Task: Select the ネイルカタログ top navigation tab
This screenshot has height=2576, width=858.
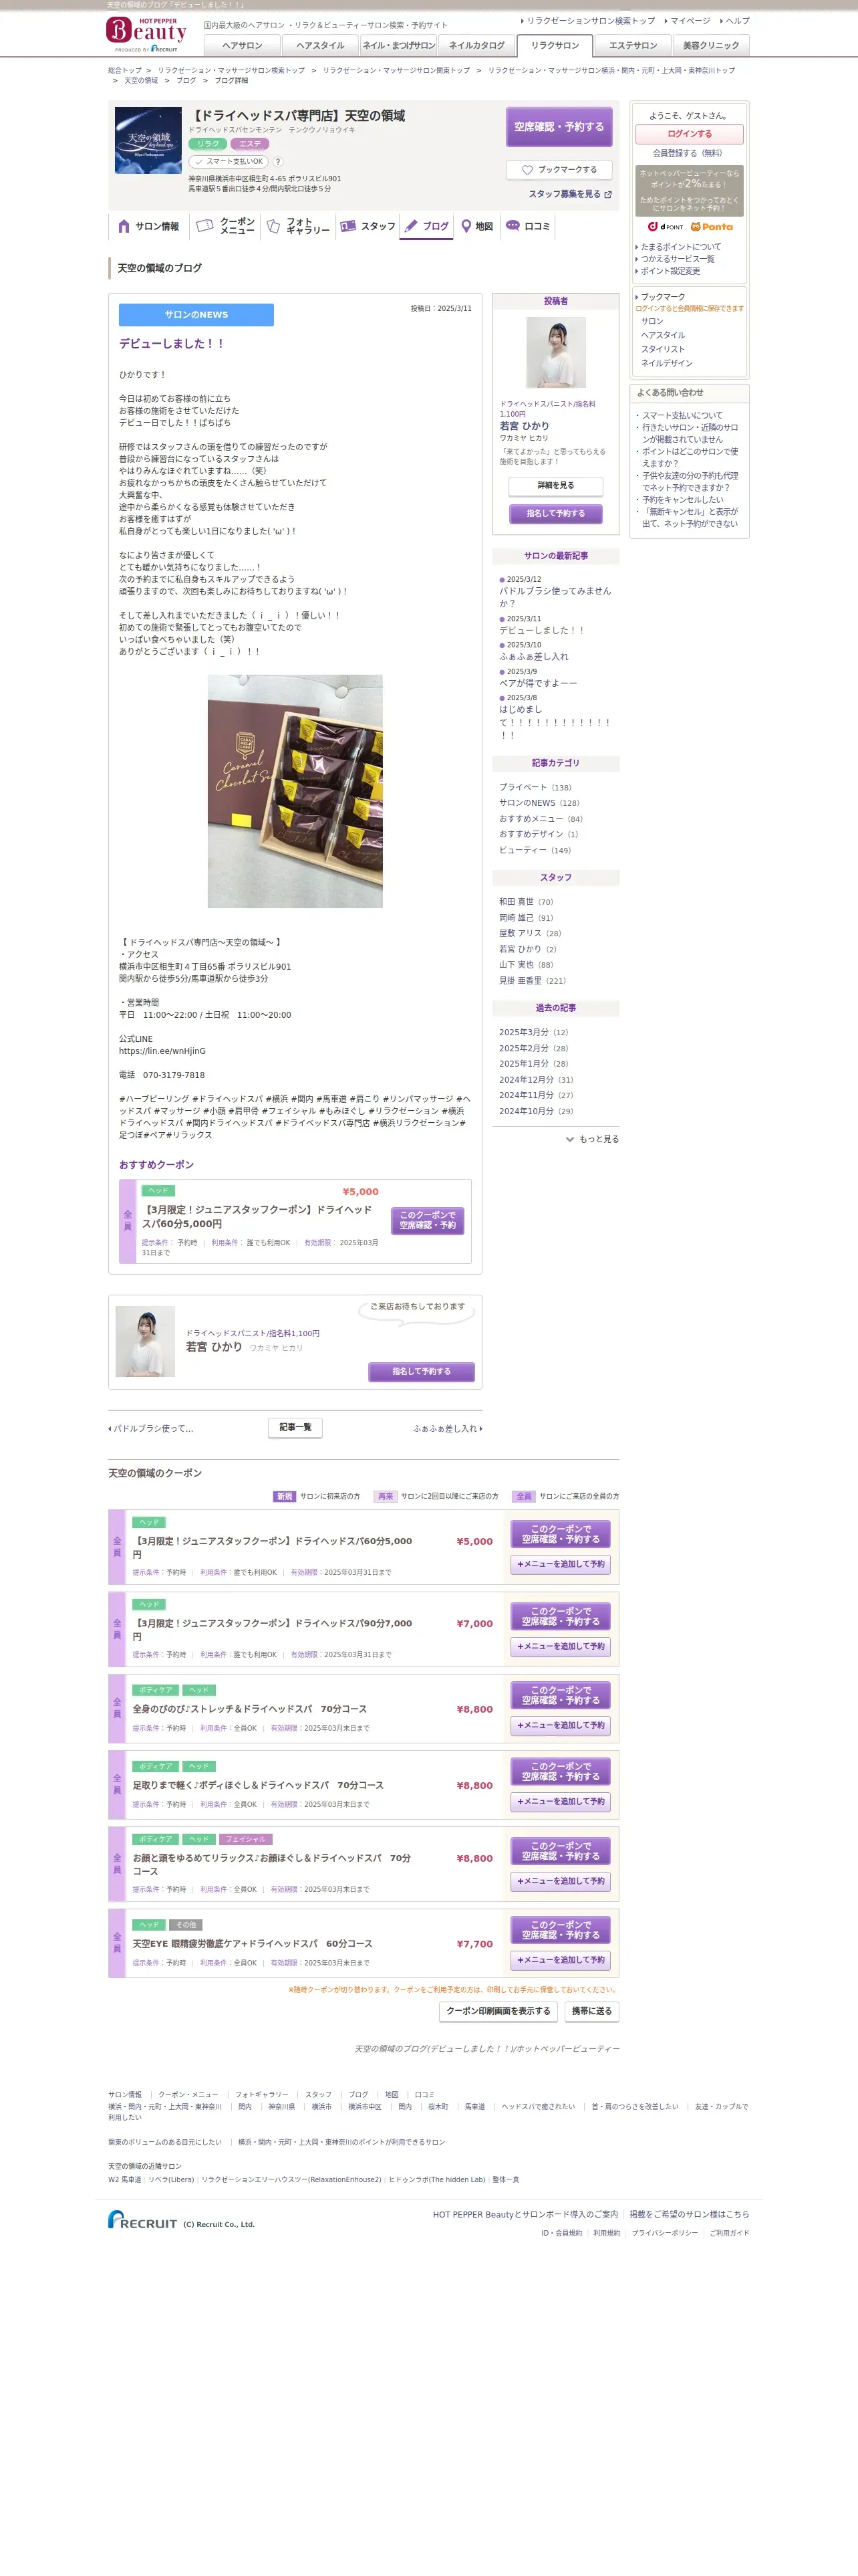Action: (476, 45)
